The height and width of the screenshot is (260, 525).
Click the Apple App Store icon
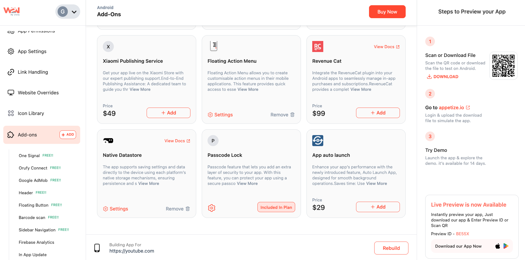pos(497,246)
